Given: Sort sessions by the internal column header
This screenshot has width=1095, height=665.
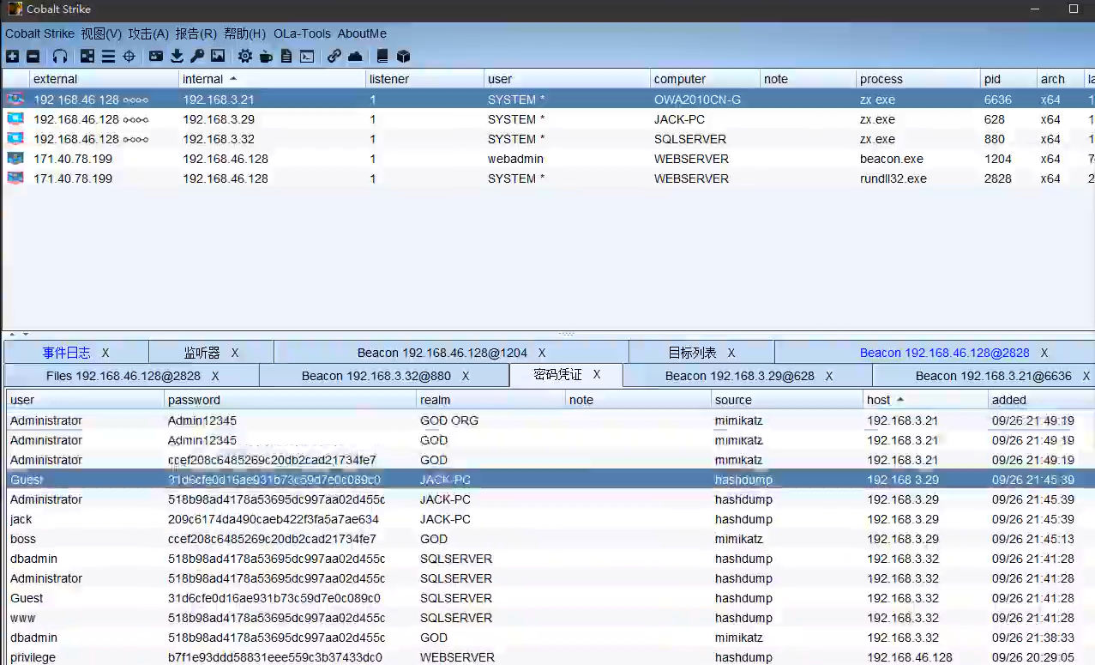Looking at the screenshot, I should tap(203, 79).
